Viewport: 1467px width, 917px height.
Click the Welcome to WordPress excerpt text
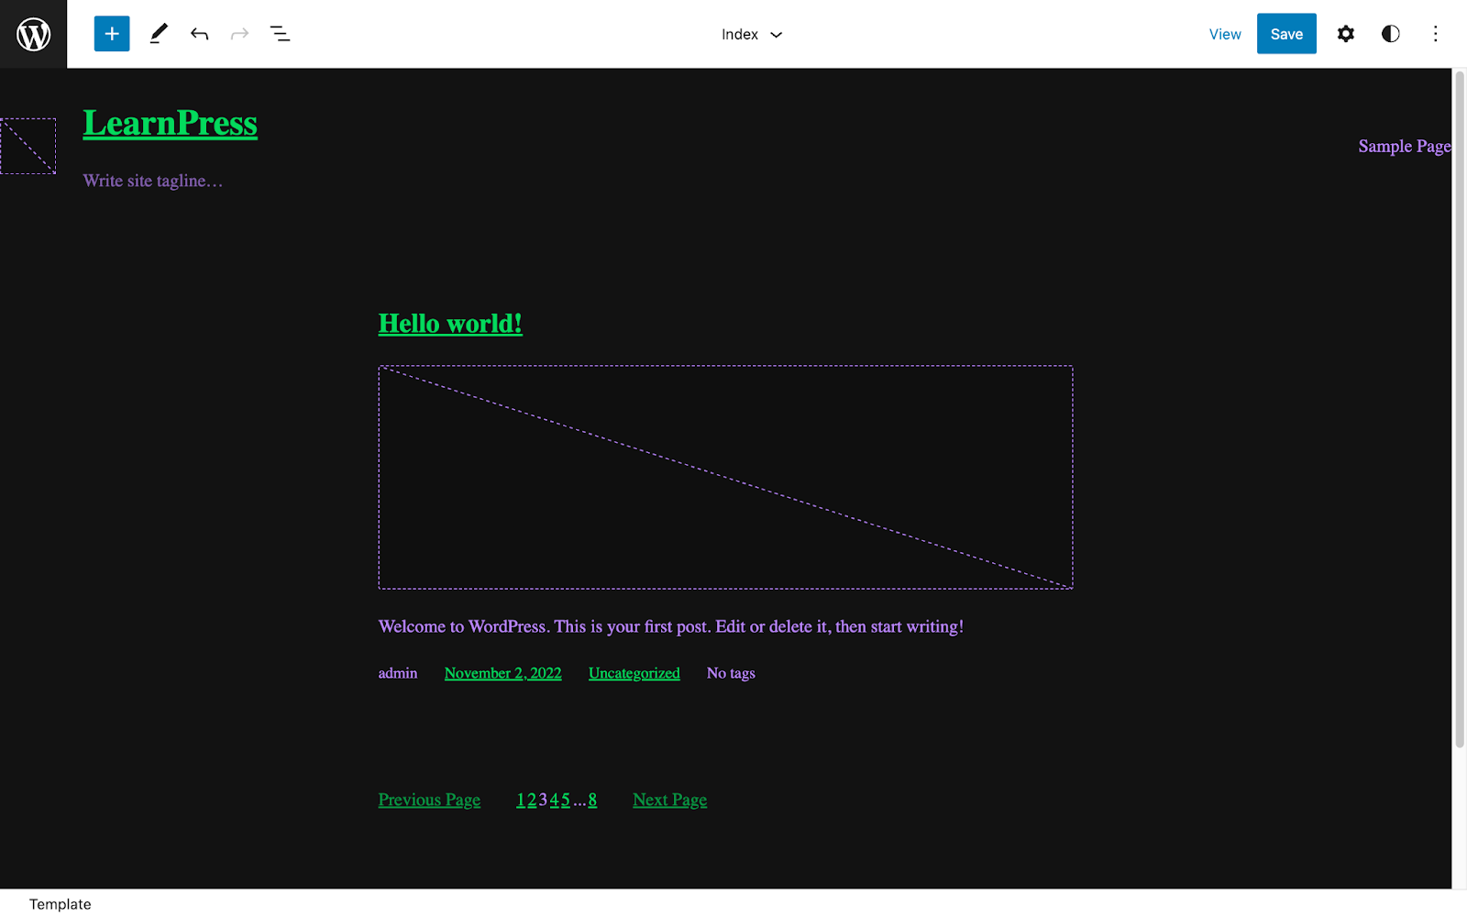(671, 626)
